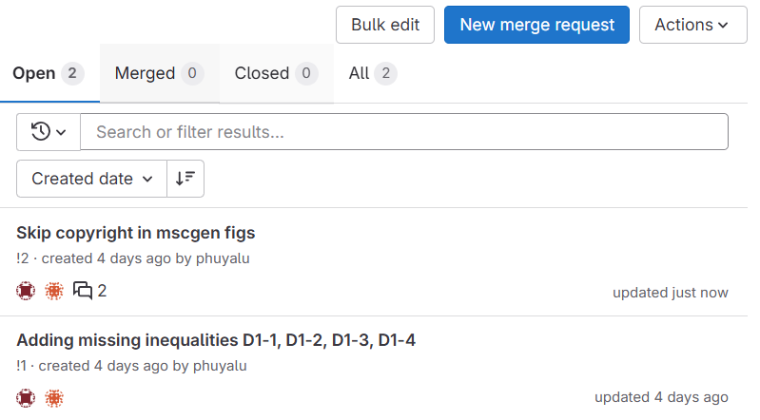Click author phuyalu on merge request !2
The width and height of the screenshot is (760, 420).
tap(223, 258)
